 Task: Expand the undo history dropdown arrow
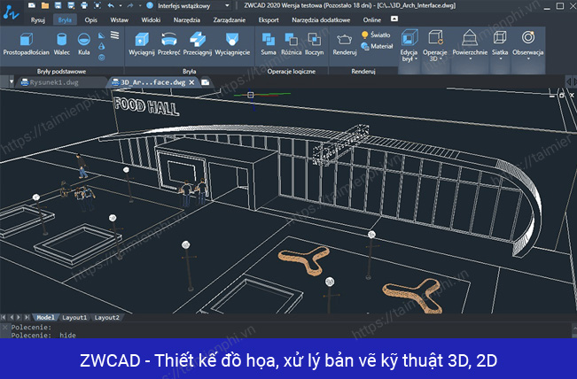(x=121, y=5)
